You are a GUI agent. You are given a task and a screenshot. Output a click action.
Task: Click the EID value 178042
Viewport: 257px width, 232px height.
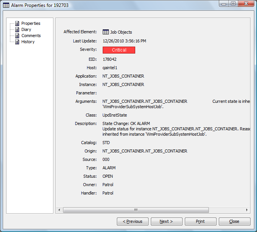[x=110, y=59]
